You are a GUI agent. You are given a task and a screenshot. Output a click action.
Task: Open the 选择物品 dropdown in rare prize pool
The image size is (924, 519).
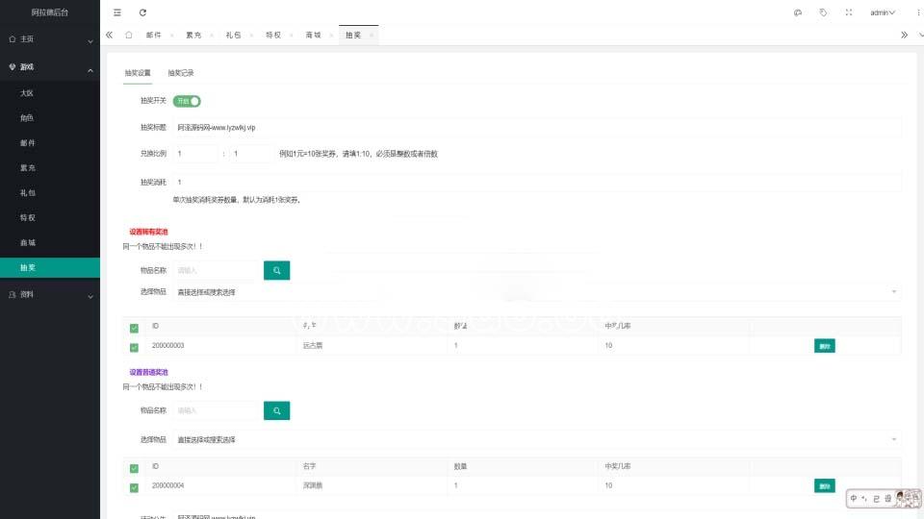point(536,291)
